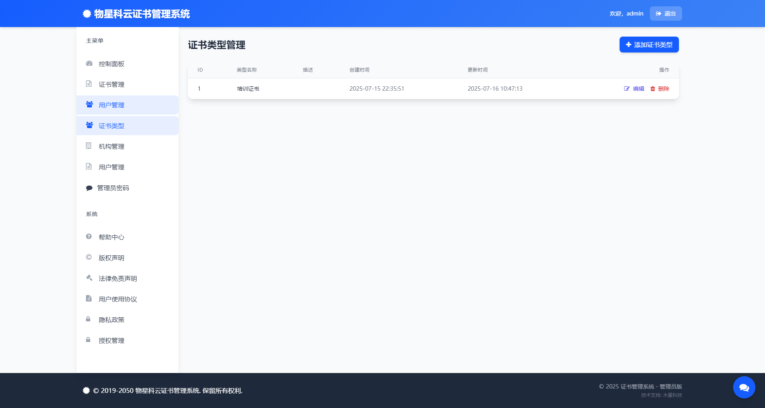
Task: Select the 培训证书 cell in the table
Action: (x=248, y=89)
